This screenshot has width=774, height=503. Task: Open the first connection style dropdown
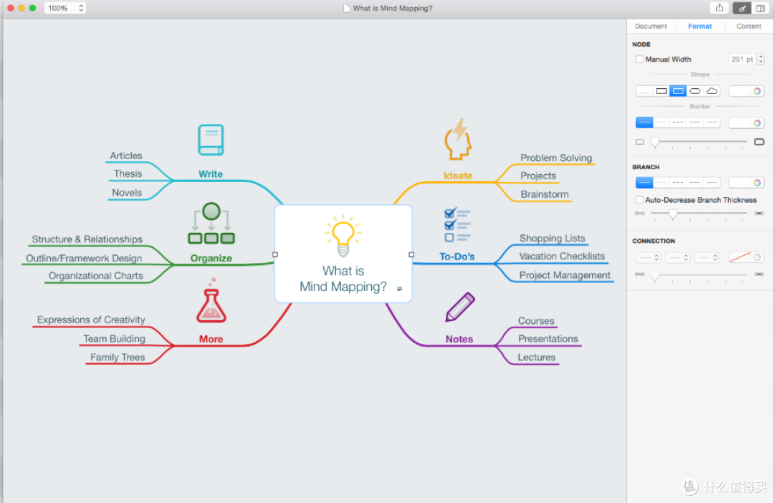point(648,258)
